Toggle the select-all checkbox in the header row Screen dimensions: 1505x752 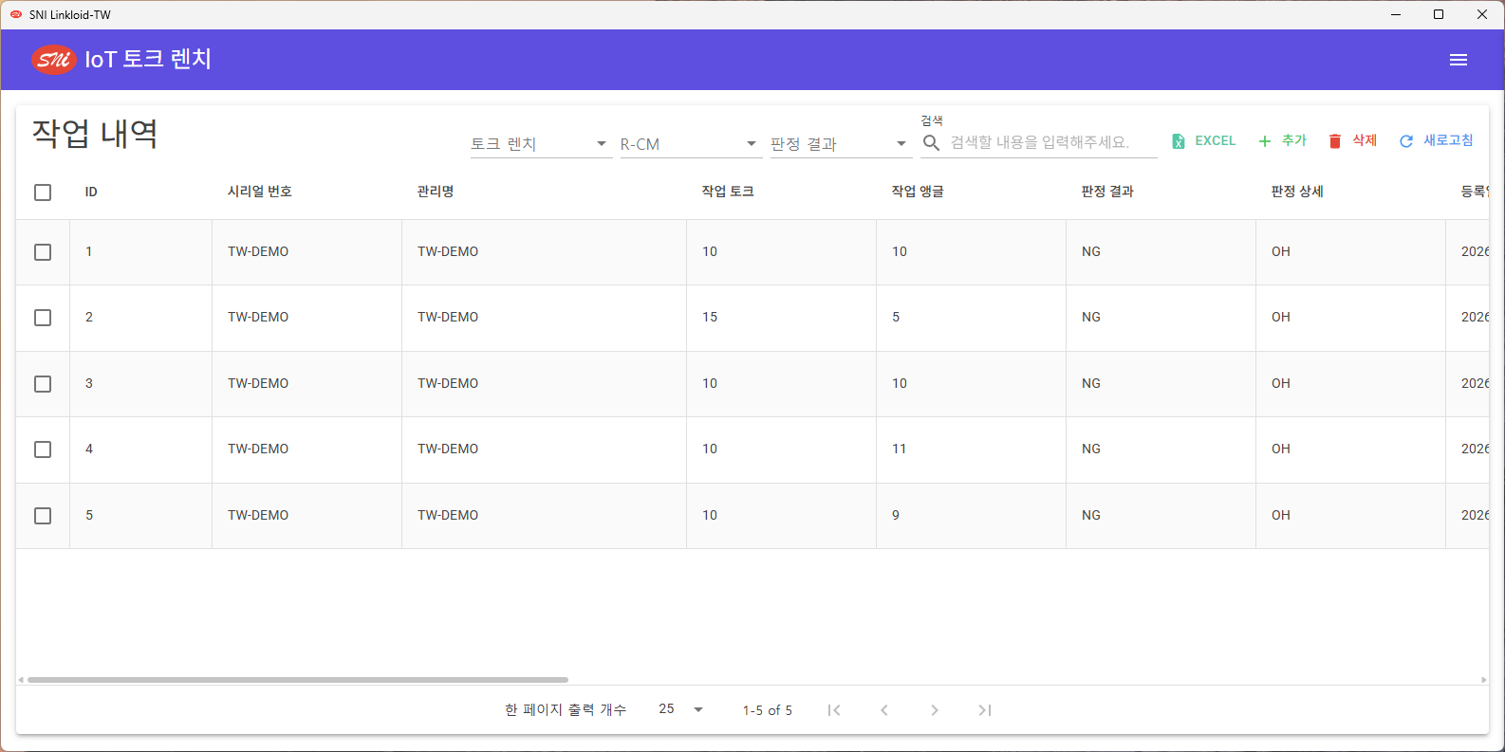coord(43,193)
